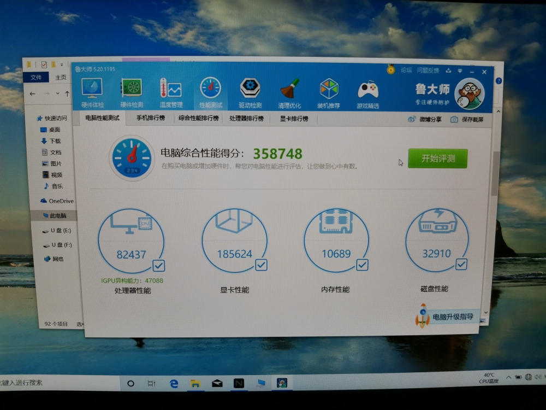This screenshot has height=410, width=546.
Task: Select U 盘 (F:) in Explorer sidebar
Action: (57, 245)
